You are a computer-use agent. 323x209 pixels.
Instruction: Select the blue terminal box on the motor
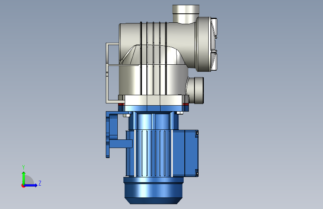pos(186,153)
